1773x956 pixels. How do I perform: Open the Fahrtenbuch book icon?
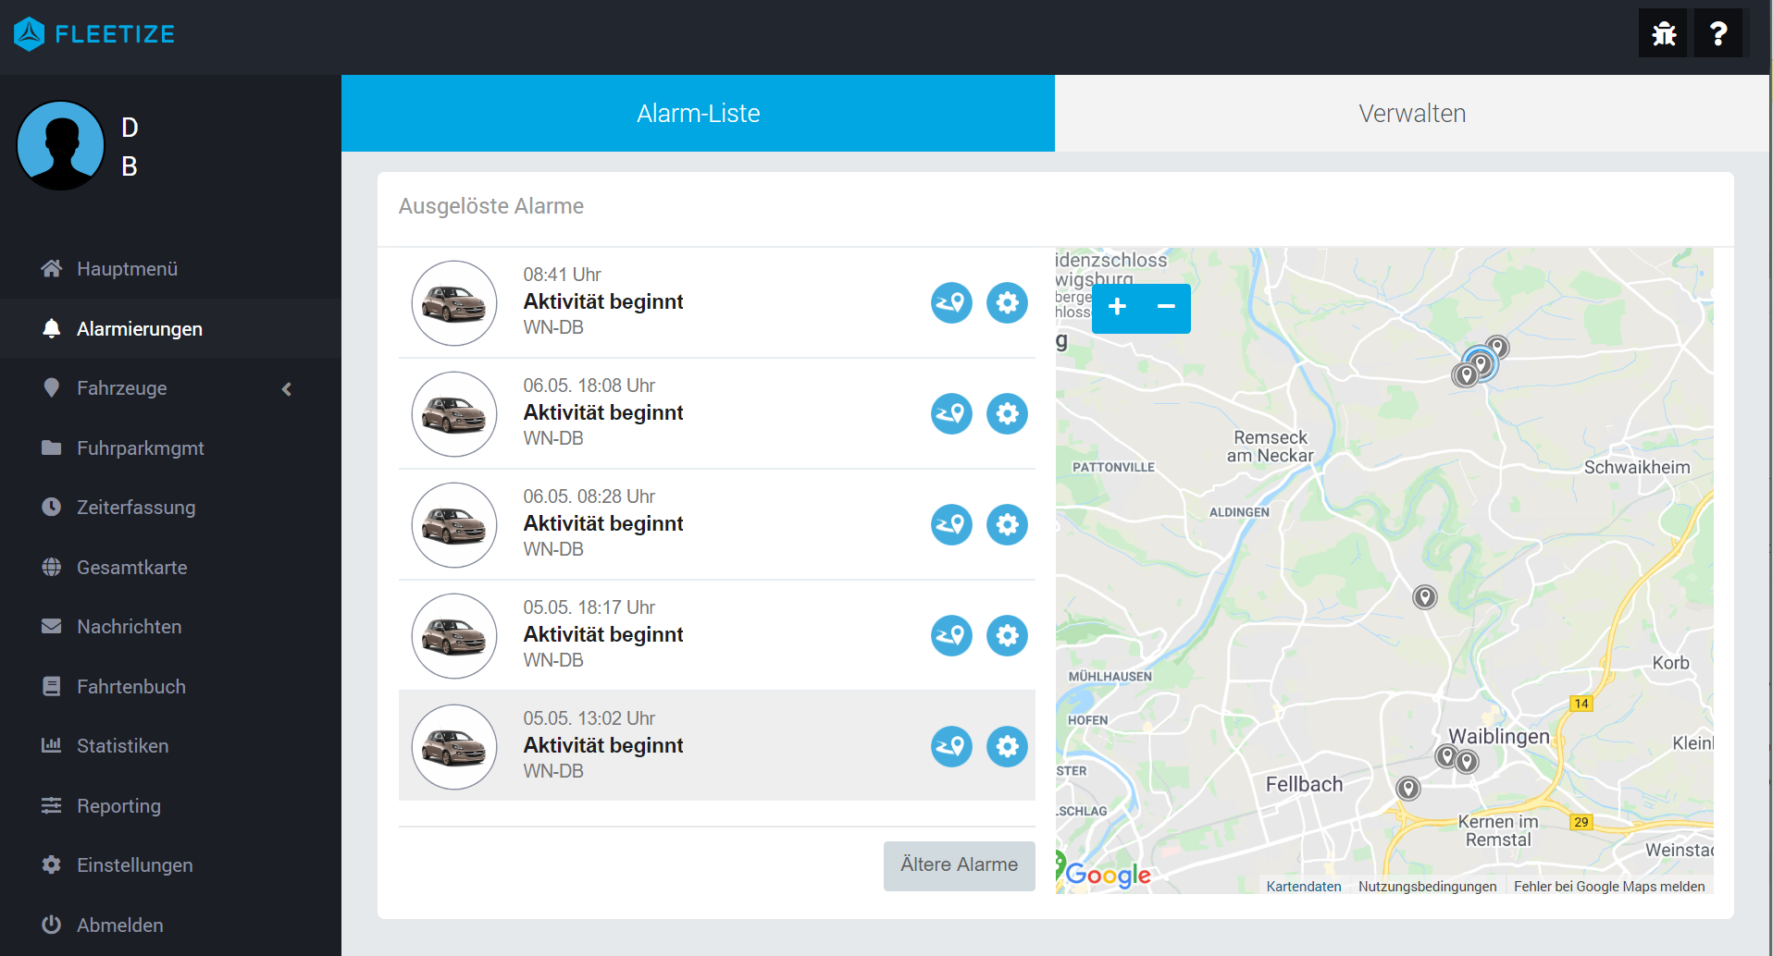coord(52,686)
